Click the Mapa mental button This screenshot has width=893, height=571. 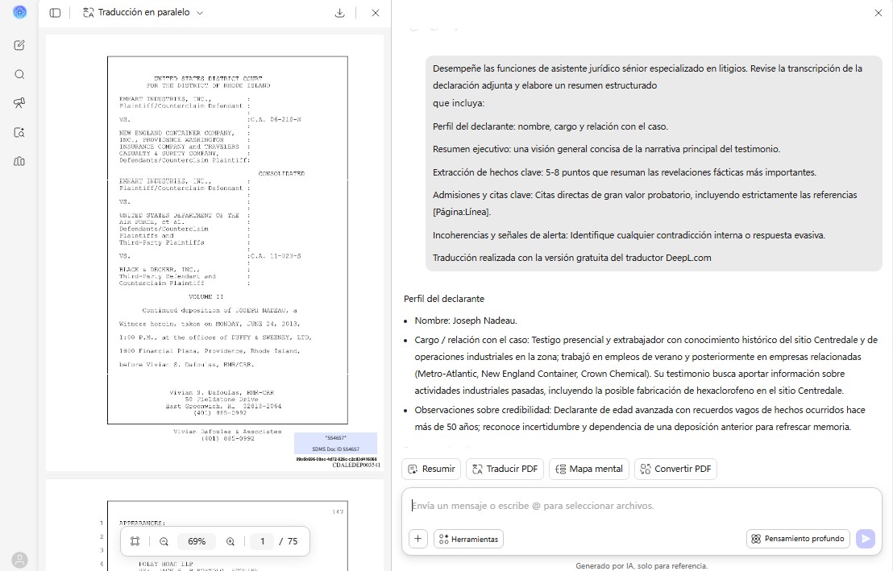point(589,469)
